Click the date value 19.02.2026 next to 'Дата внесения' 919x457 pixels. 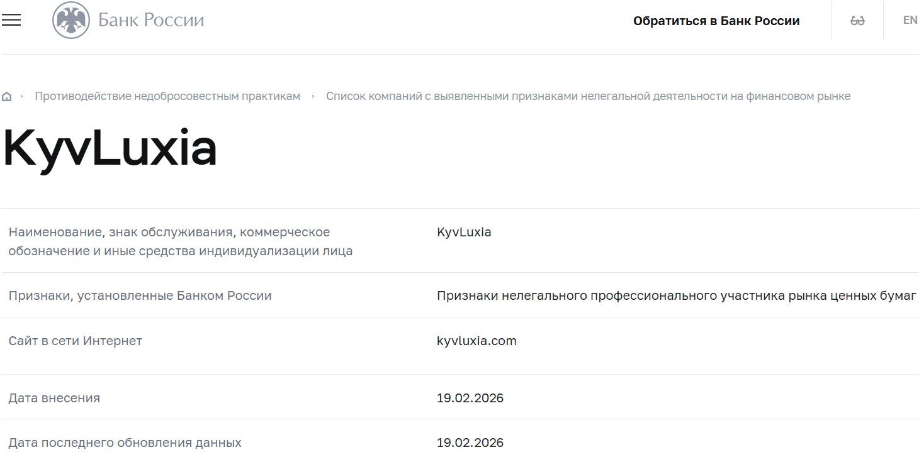[x=470, y=398]
